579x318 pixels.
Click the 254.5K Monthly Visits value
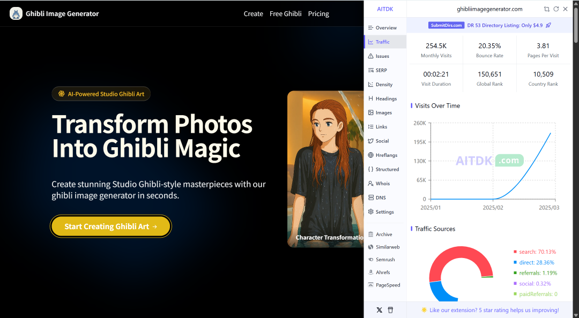click(436, 46)
